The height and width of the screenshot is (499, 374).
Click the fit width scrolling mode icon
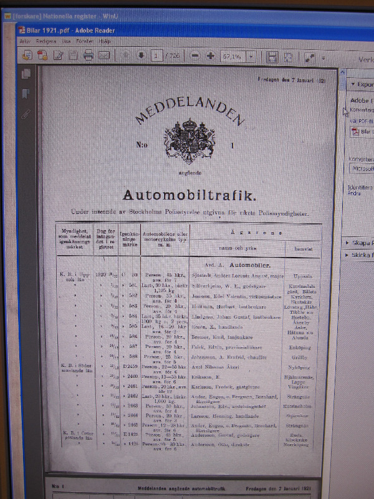272,57
